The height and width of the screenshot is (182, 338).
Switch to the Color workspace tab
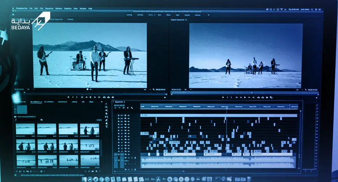pyautogui.click(x=159, y=15)
